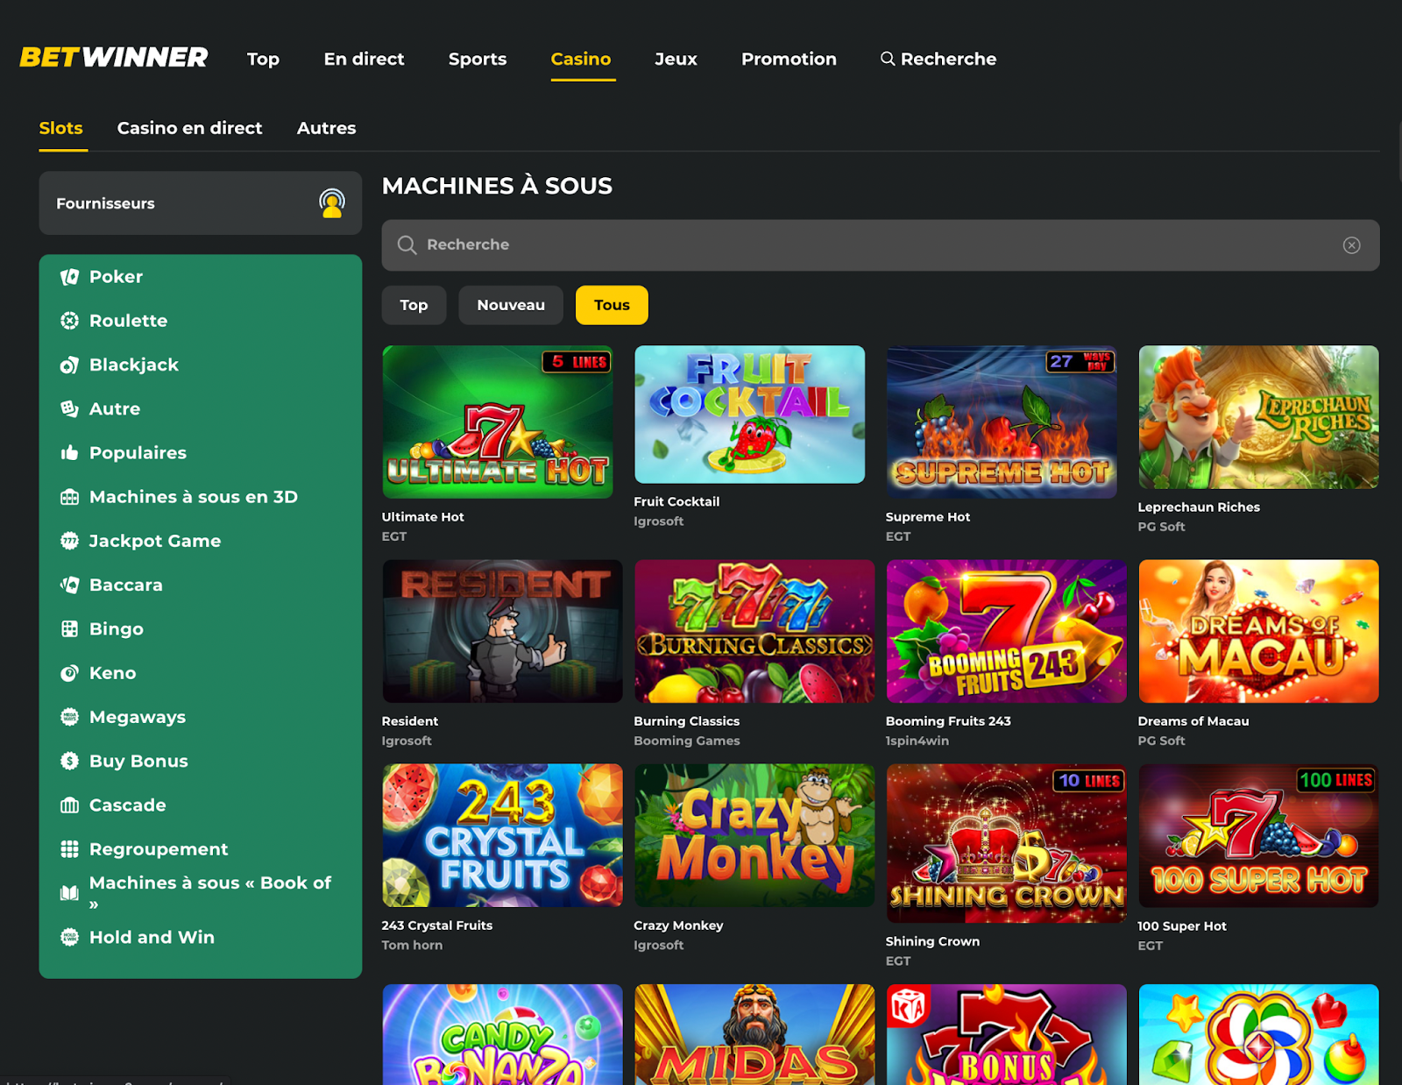The image size is (1402, 1085).
Task: Click the BetWinner logo
Action: 114,58
